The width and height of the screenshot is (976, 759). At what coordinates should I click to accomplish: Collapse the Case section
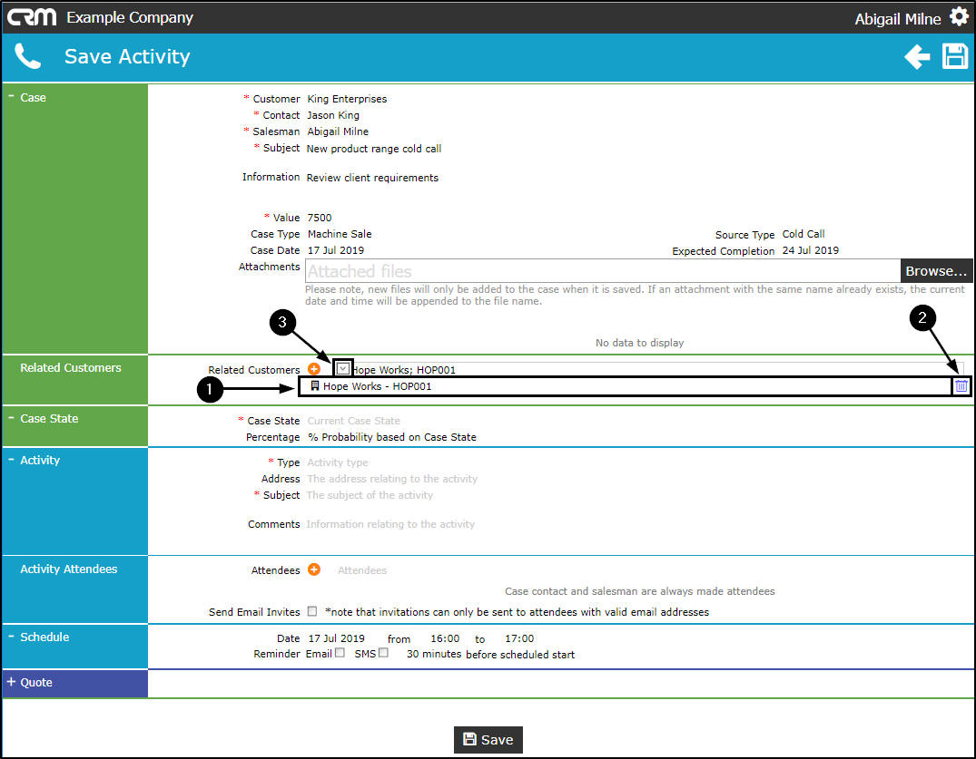11,97
